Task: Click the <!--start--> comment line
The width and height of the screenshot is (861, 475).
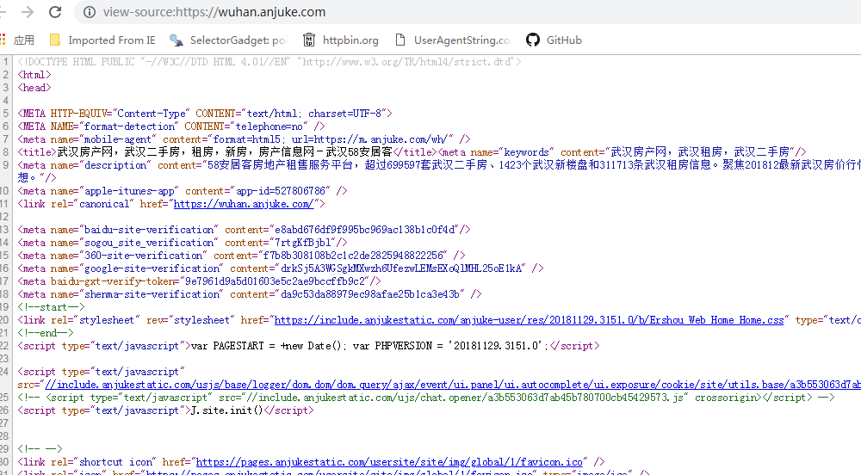Action: pos(51,307)
